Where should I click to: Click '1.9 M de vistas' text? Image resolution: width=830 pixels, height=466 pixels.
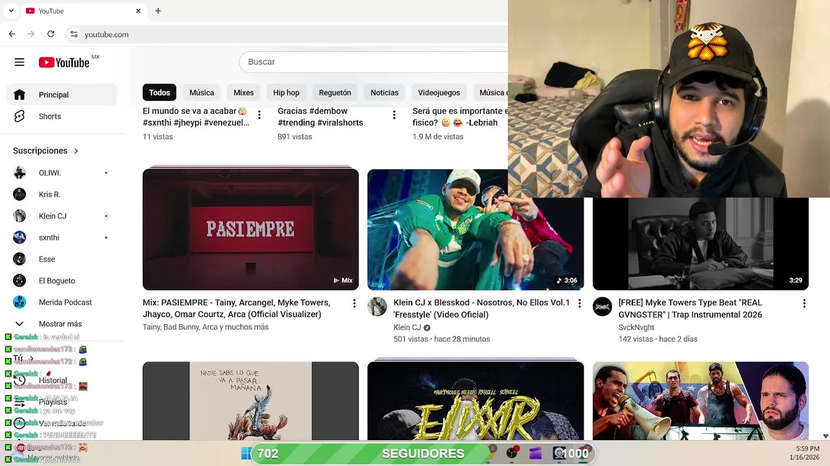click(x=438, y=137)
